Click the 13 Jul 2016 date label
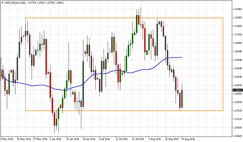Viewport: 243px width, 142px height. click(x=122, y=139)
